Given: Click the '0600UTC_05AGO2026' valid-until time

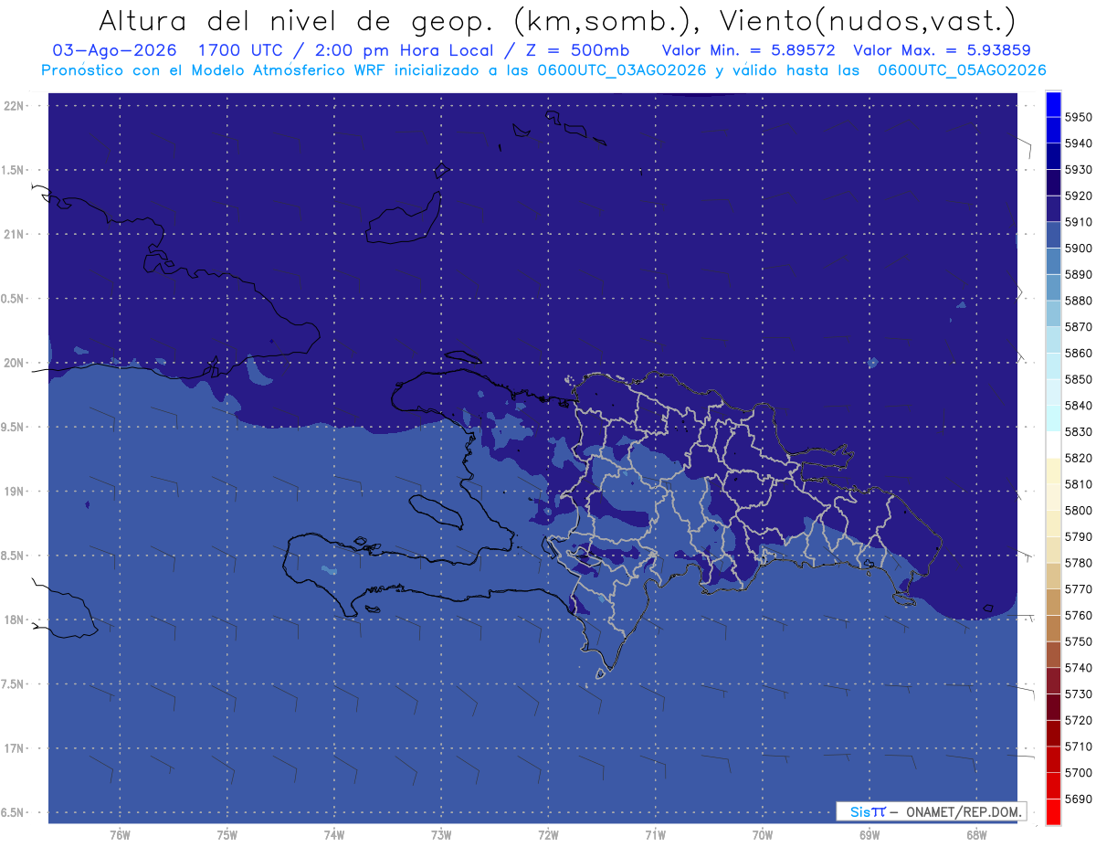Looking at the screenshot, I should (x=962, y=70).
